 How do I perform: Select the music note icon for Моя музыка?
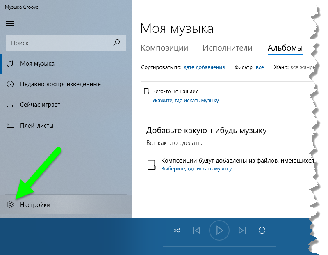[10, 64]
